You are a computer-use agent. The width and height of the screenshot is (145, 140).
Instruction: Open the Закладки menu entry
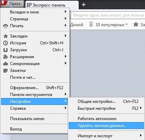click(35, 36)
